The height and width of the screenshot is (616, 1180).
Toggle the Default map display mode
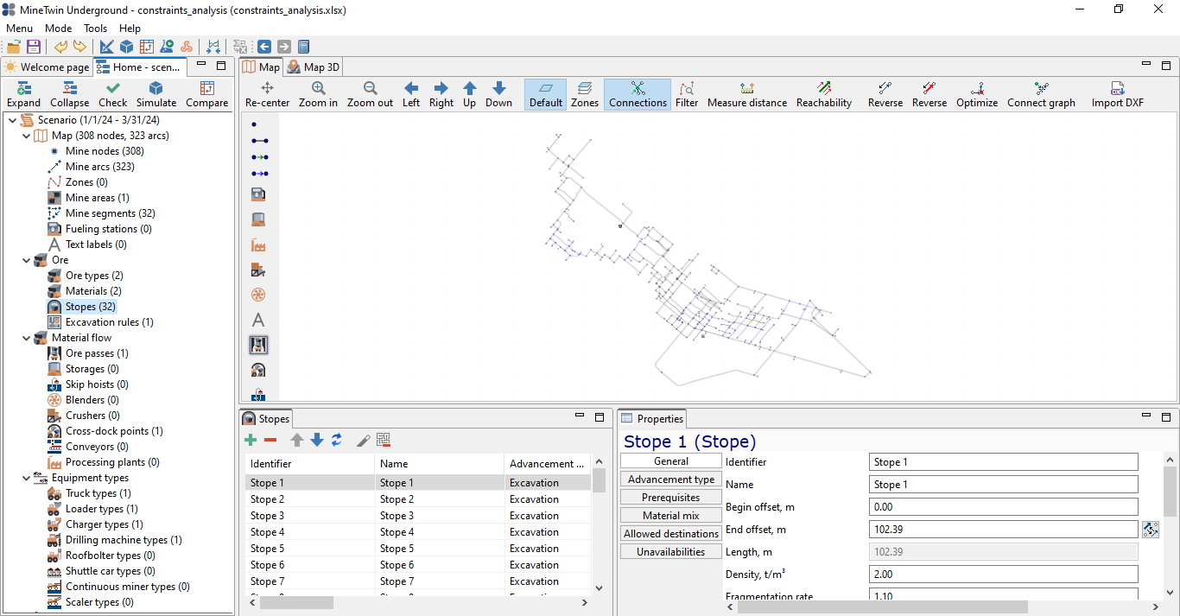[x=545, y=94]
